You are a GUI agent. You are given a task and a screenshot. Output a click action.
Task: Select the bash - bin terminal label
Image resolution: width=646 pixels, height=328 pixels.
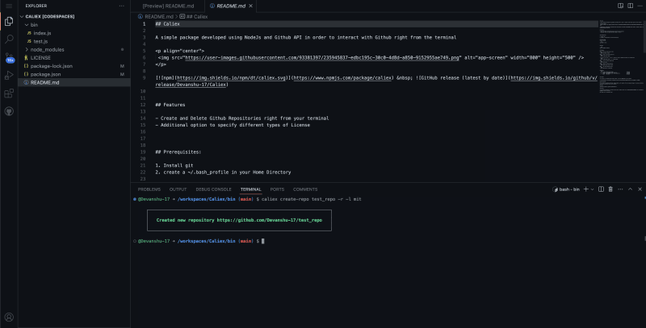coord(566,189)
